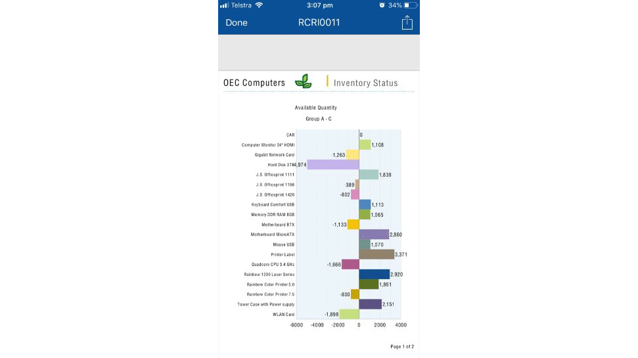The width and height of the screenshot is (638, 358).
Task: Tap the Telstra carrier name
Action: [241, 5]
